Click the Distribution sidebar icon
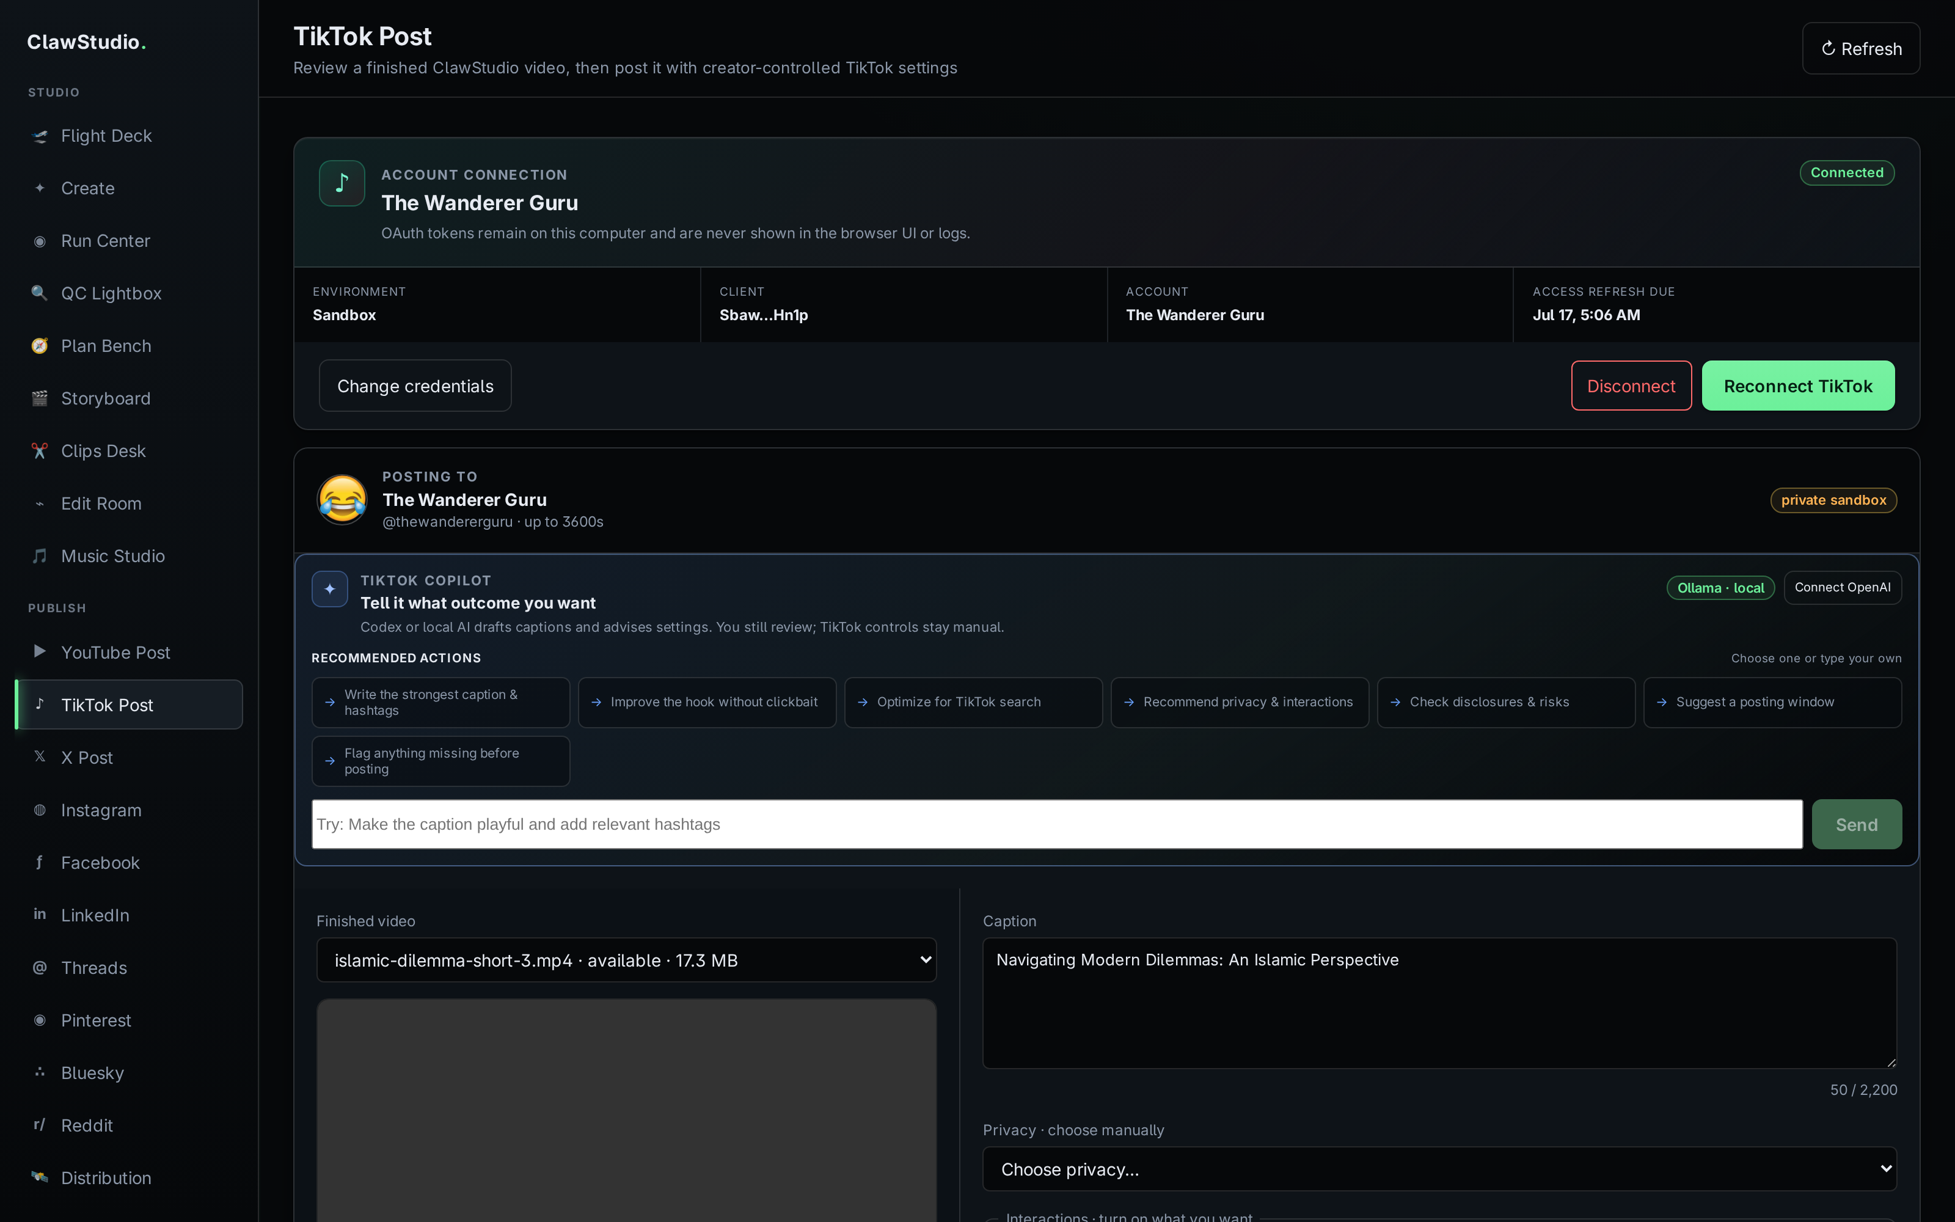The image size is (1955, 1222). coord(40,1177)
